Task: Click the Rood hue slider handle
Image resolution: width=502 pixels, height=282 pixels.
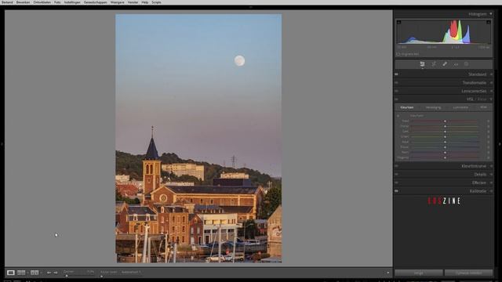Action: coord(445,121)
